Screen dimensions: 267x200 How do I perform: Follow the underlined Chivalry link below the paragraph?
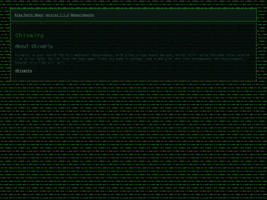pos(24,71)
